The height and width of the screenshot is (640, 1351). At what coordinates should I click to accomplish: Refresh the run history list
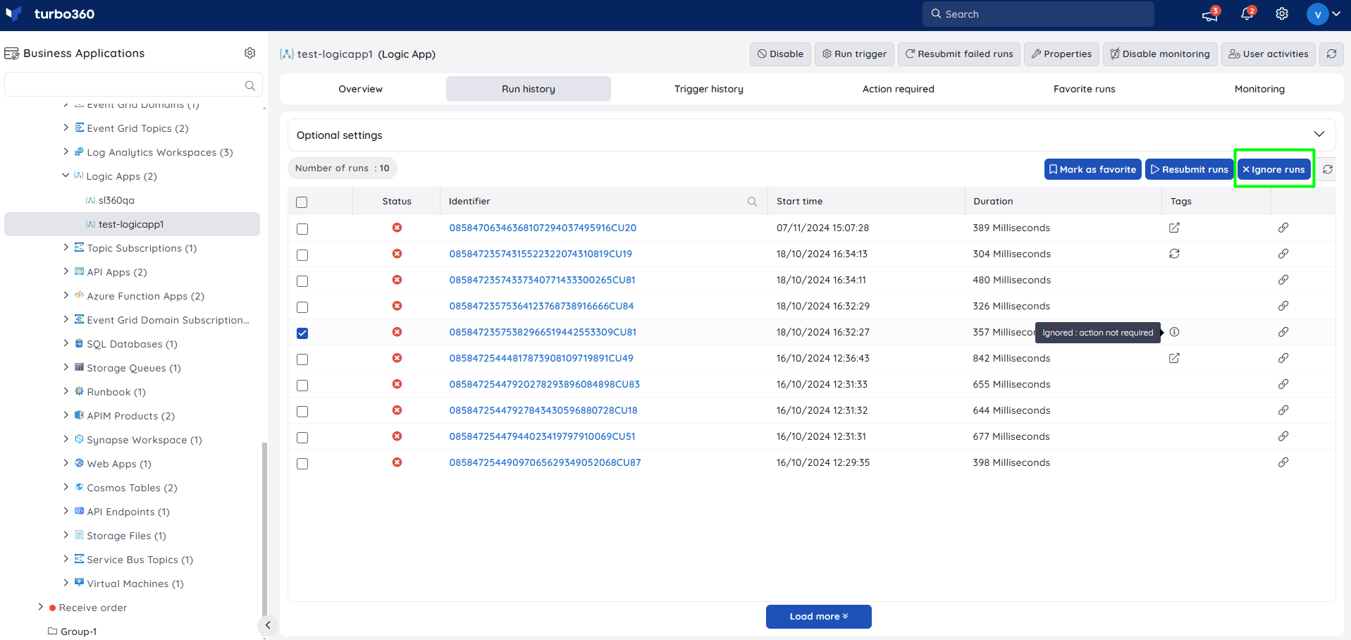1327,169
